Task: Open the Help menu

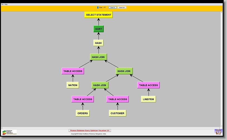Action: tap(6, 4)
